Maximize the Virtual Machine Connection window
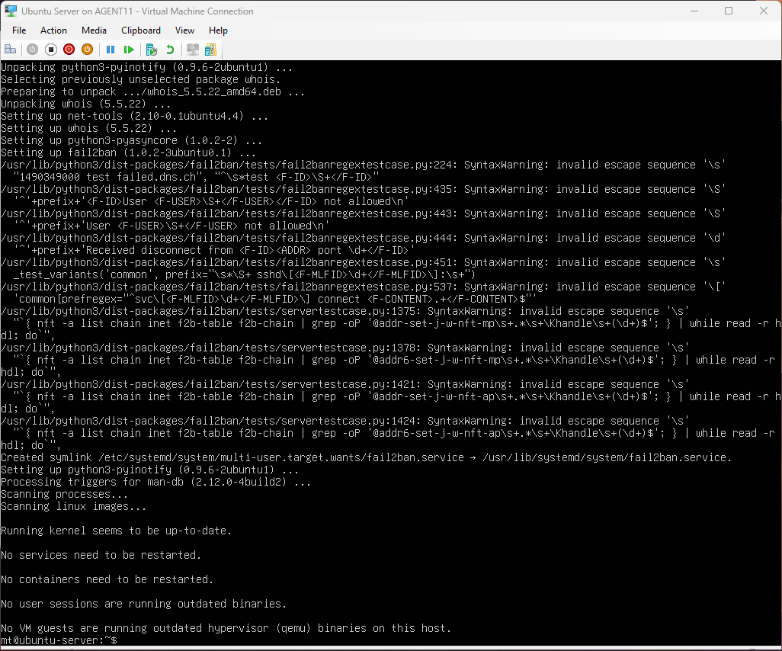Image resolution: width=782 pixels, height=651 pixels. [729, 11]
